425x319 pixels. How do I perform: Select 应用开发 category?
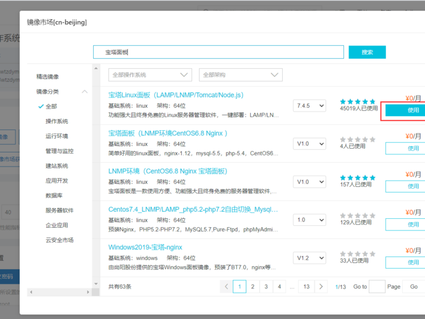[57, 181]
